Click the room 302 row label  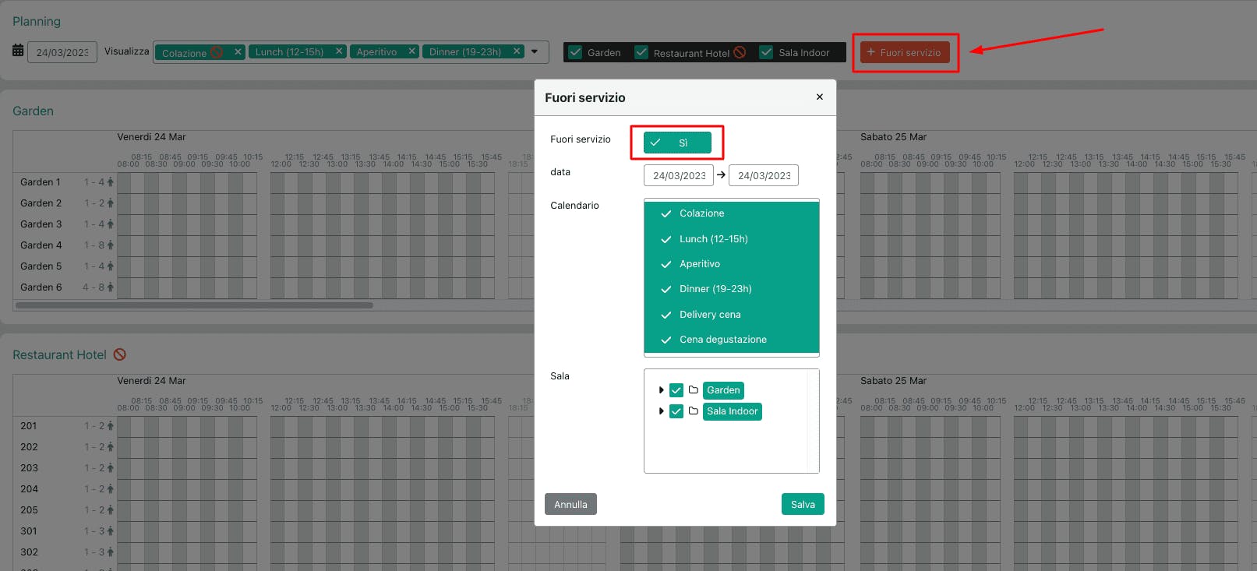tap(29, 552)
